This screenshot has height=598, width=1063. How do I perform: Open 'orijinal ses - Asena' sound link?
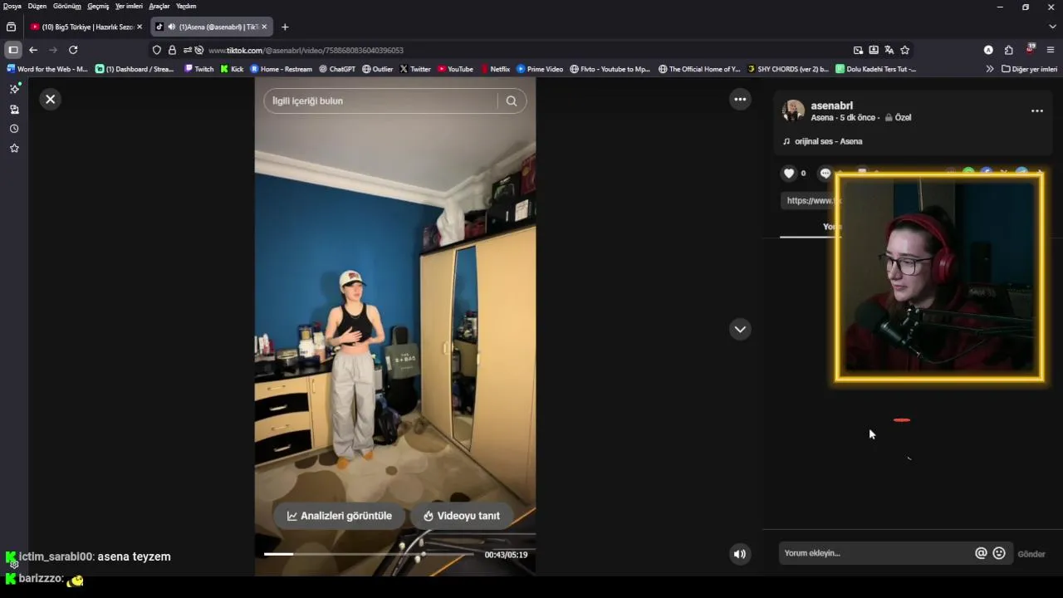[x=828, y=141]
